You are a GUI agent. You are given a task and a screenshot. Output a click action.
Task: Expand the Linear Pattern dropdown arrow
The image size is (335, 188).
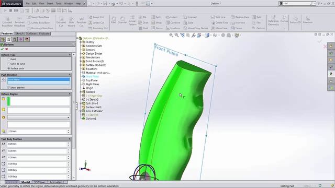pos(132,29)
